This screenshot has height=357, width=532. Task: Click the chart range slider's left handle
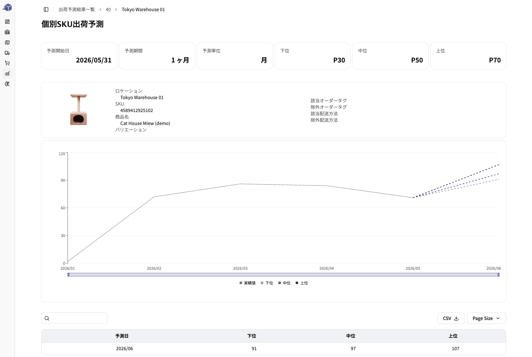pyautogui.click(x=68, y=275)
